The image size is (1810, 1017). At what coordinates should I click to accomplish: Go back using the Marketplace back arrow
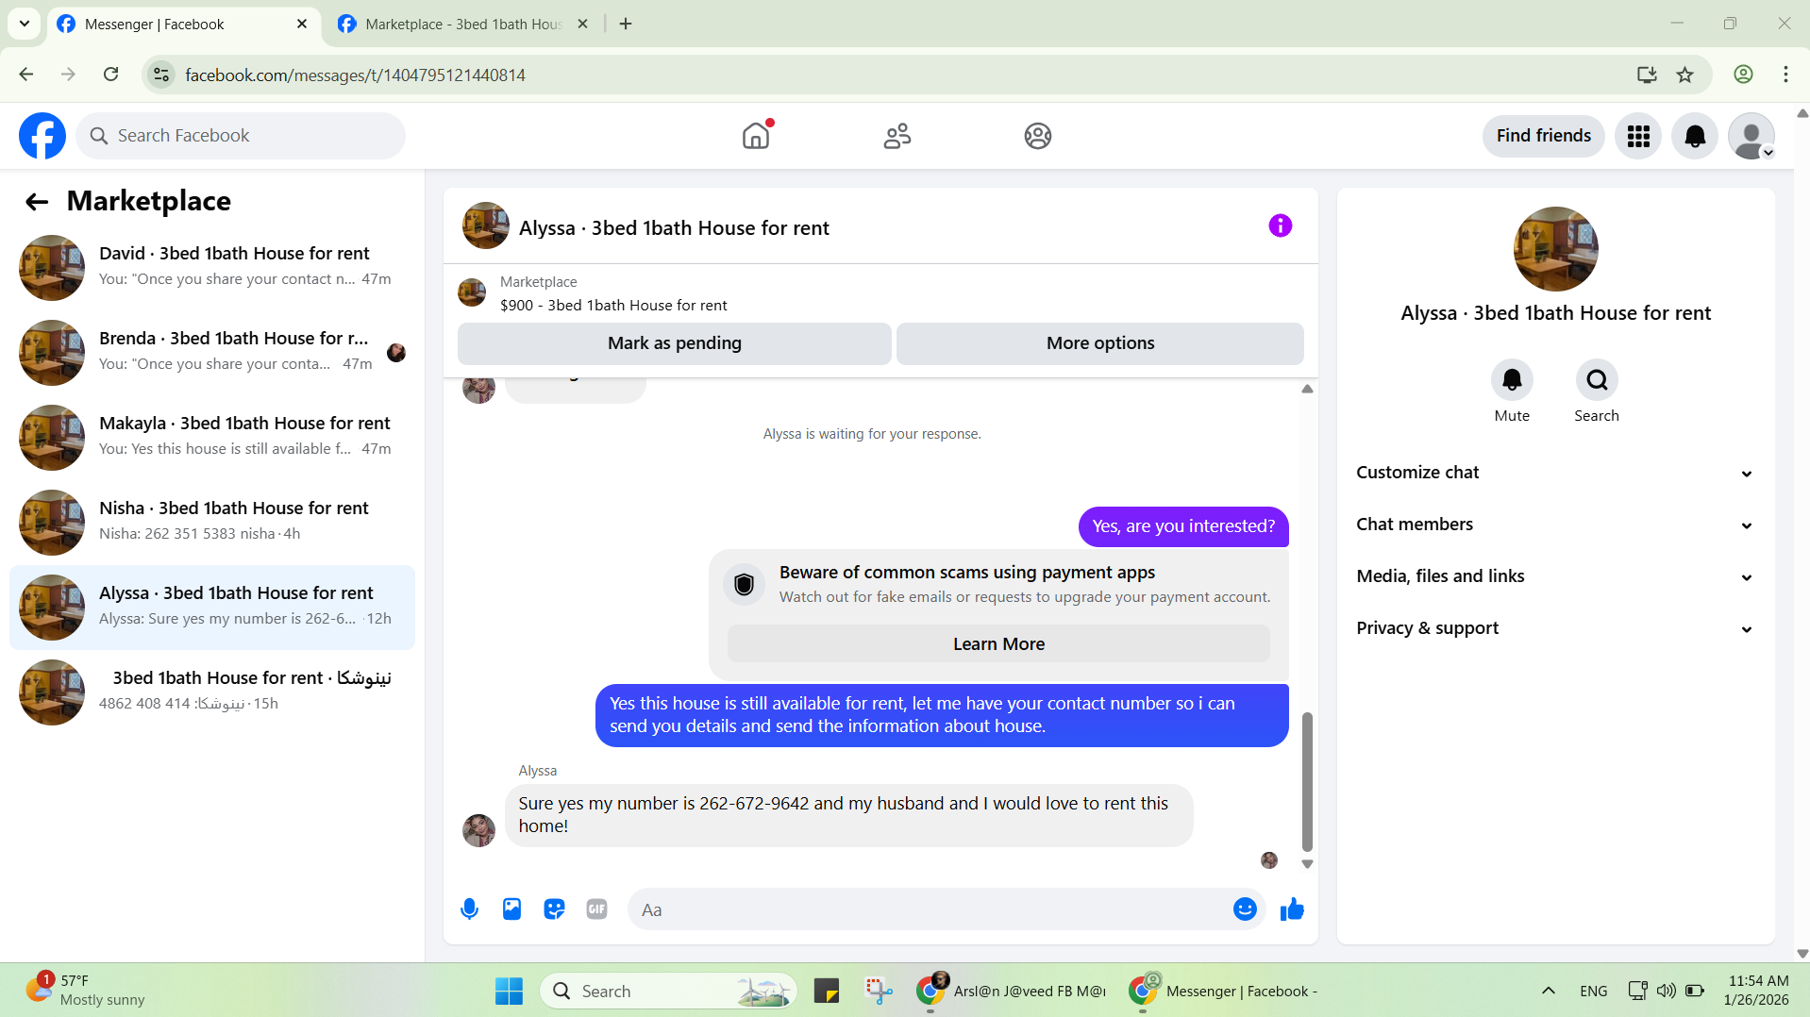[37, 201]
